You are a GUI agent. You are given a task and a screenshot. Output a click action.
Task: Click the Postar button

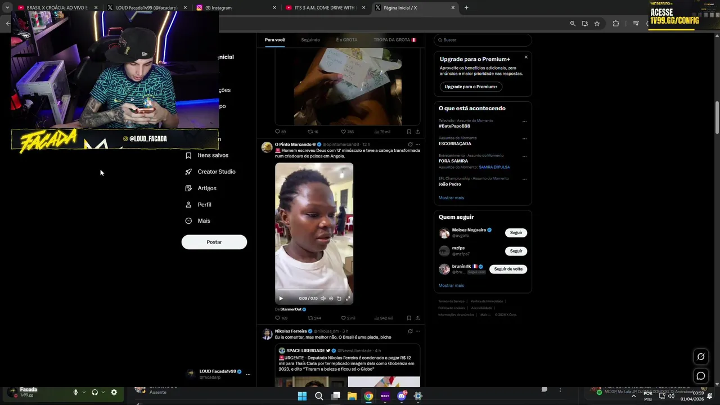(214, 242)
